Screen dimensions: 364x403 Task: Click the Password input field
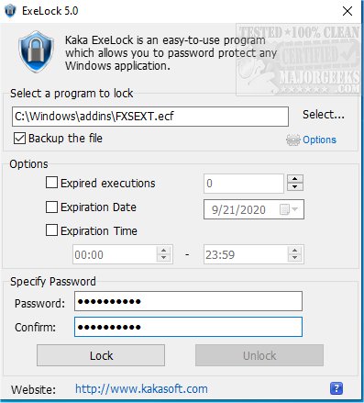[x=188, y=301]
